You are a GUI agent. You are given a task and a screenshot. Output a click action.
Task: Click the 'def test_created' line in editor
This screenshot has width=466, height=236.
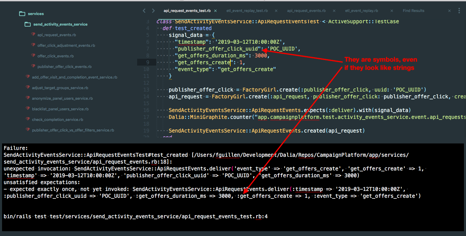(x=187, y=28)
